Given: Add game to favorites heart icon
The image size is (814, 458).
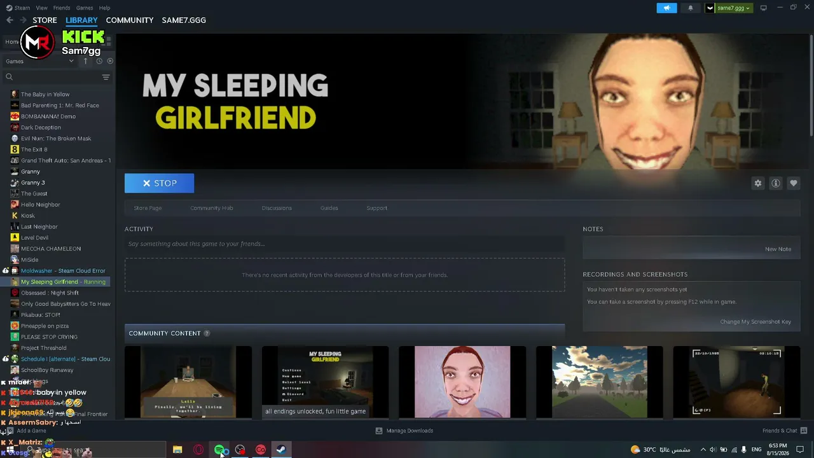Looking at the screenshot, I should coord(794,183).
